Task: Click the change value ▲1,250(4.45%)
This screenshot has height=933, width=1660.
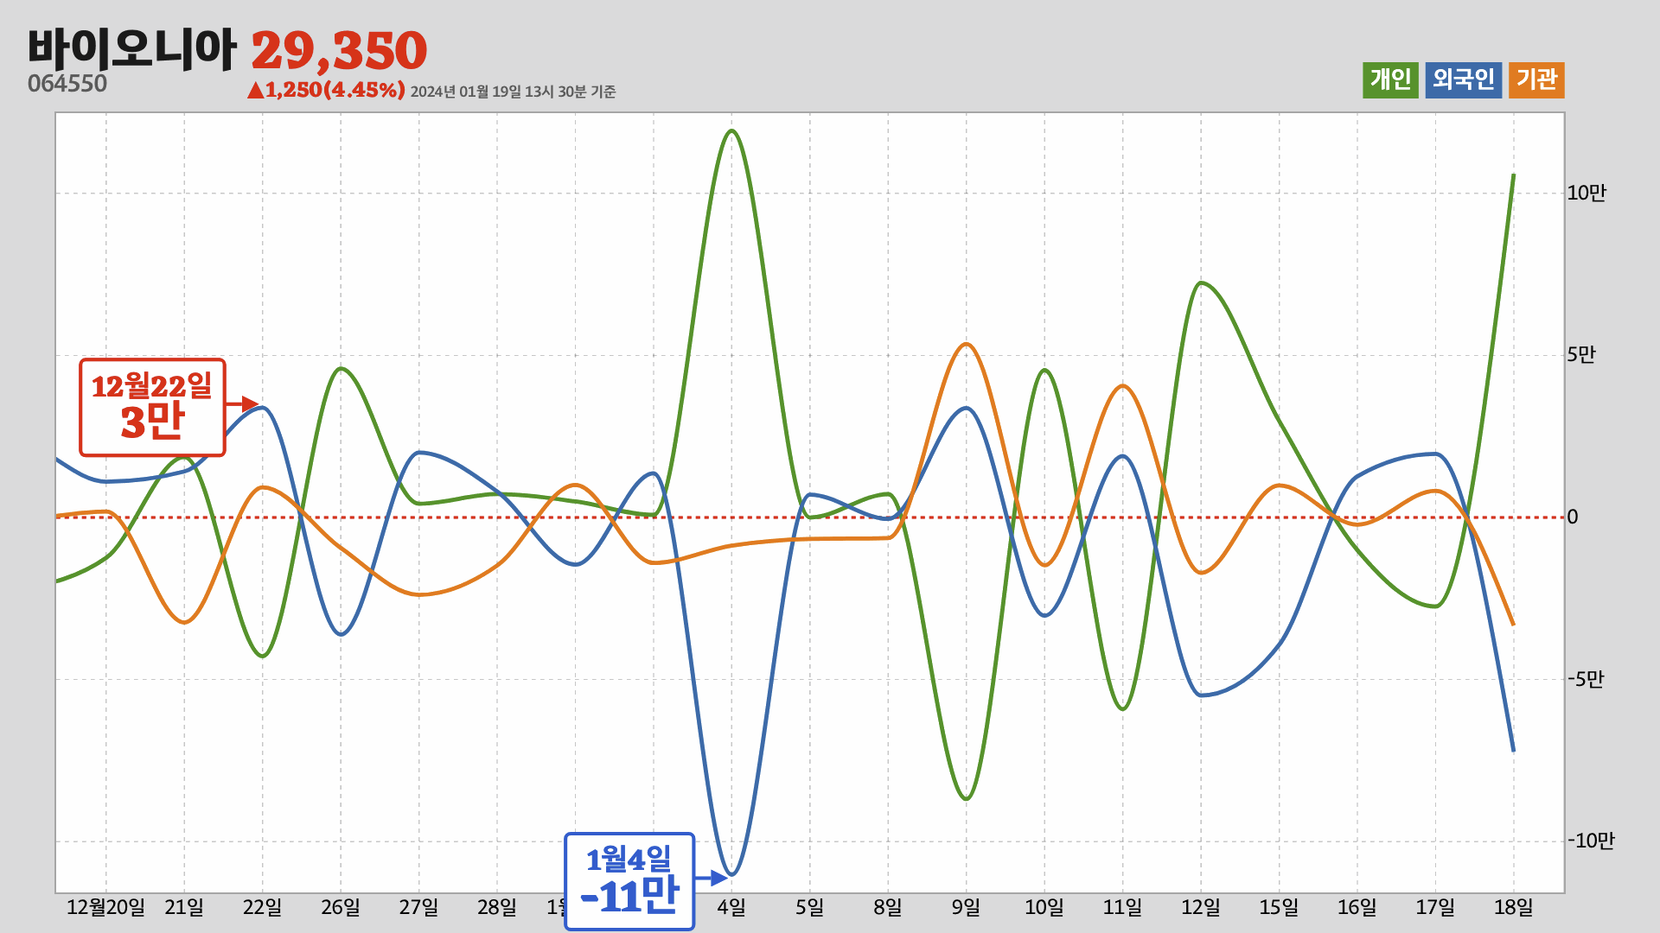Action: point(326,90)
